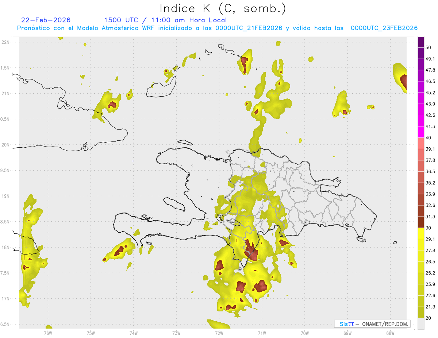Select the date "22-Feb-2026"
This screenshot has width=438, height=338.
pos(46,20)
